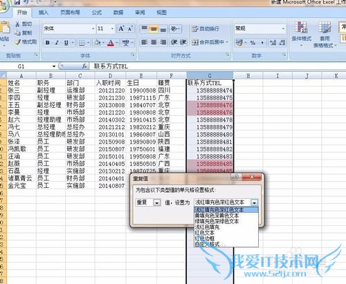Image resolution: width=346 pixels, height=284 pixels.
Task: Increase indent
Action: (x=183, y=42)
